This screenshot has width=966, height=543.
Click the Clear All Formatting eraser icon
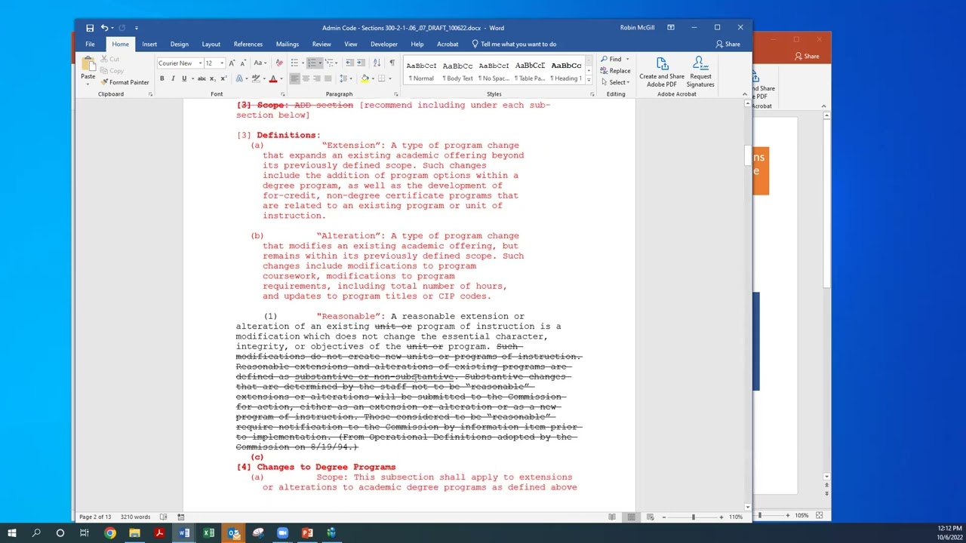click(x=279, y=63)
